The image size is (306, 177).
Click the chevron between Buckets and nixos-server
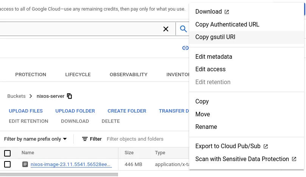[31, 96]
